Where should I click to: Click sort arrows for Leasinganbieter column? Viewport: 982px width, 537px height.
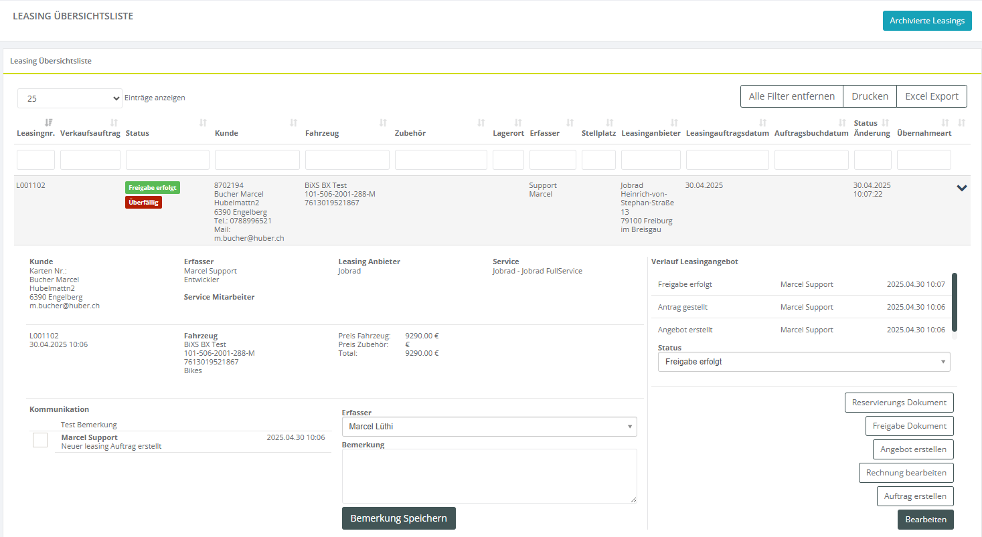pos(674,123)
